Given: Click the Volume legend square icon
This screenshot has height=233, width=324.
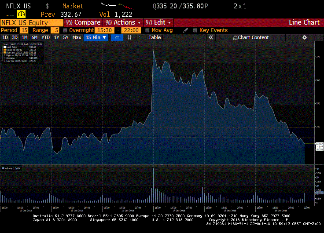Looking at the screenshot, I should tap(3, 168).
